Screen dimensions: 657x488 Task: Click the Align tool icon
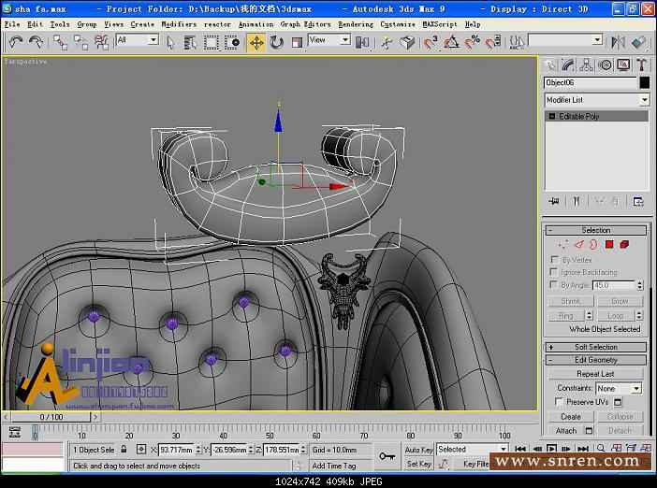[638, 42]
